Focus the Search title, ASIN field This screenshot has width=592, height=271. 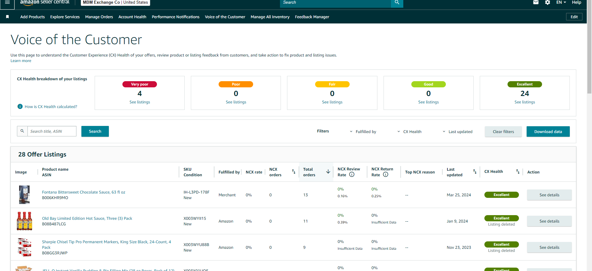[x=52, y=131]
